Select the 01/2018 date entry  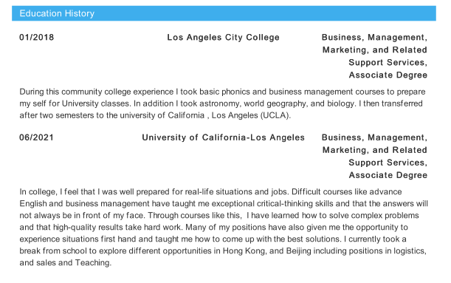pos(36,38)
